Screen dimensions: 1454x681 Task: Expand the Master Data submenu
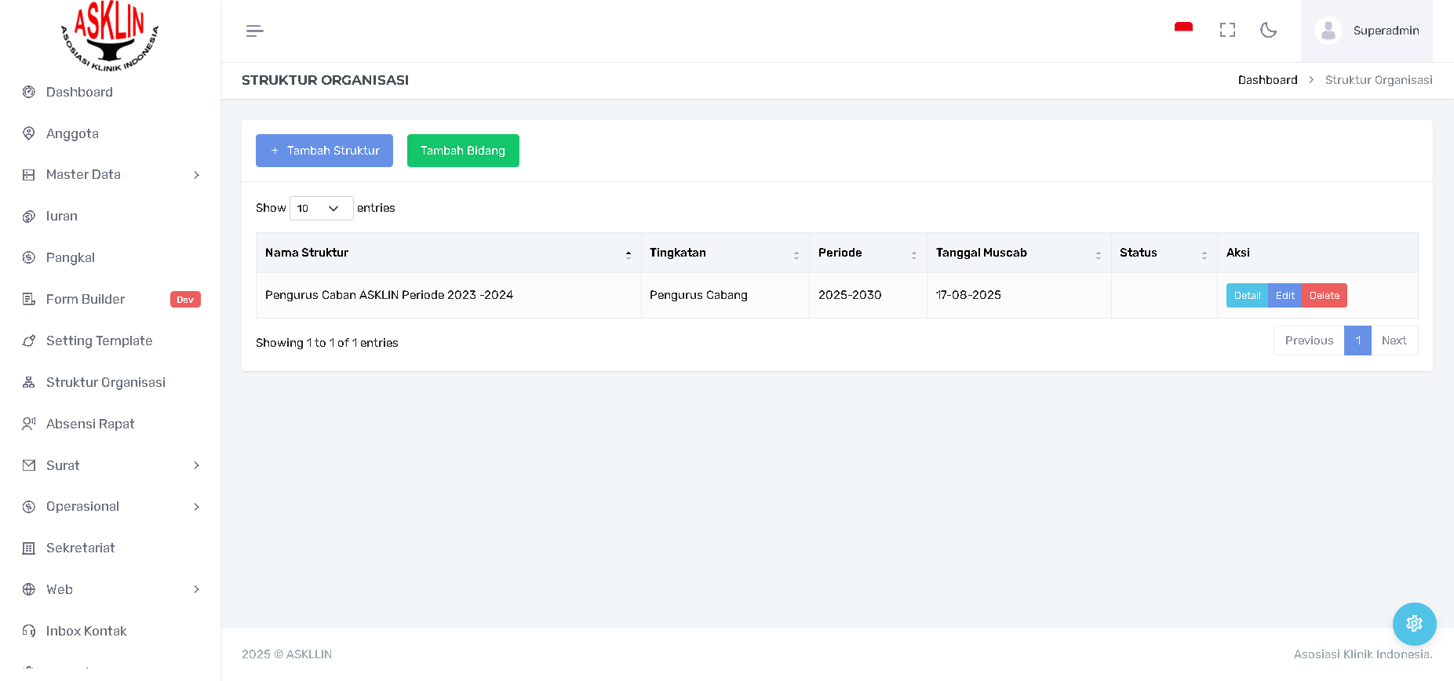coord(196,175)
